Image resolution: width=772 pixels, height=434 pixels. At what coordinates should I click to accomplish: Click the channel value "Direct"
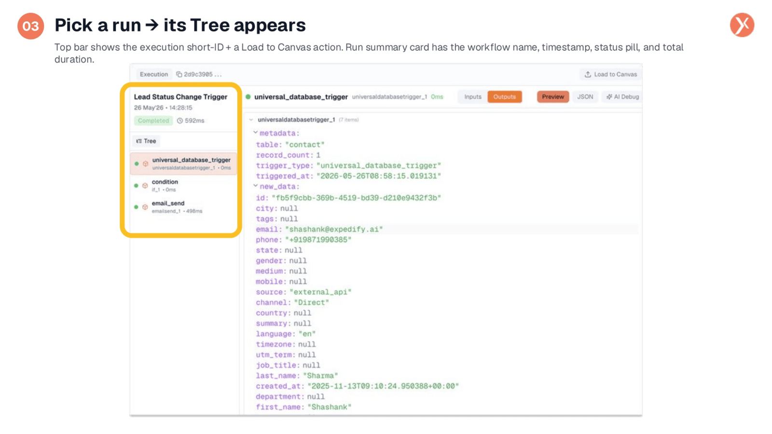tap(311, 303)
